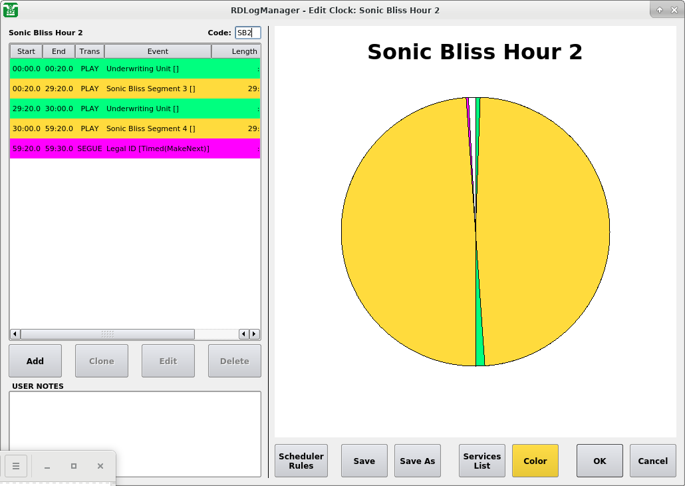Confirm the clock edits with OK
Screen dimensions: 685x486
click(x=600, y=461)
